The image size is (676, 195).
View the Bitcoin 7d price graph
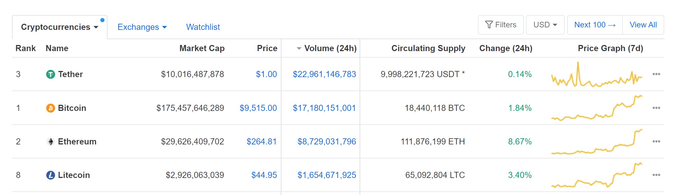pos(597,108)
